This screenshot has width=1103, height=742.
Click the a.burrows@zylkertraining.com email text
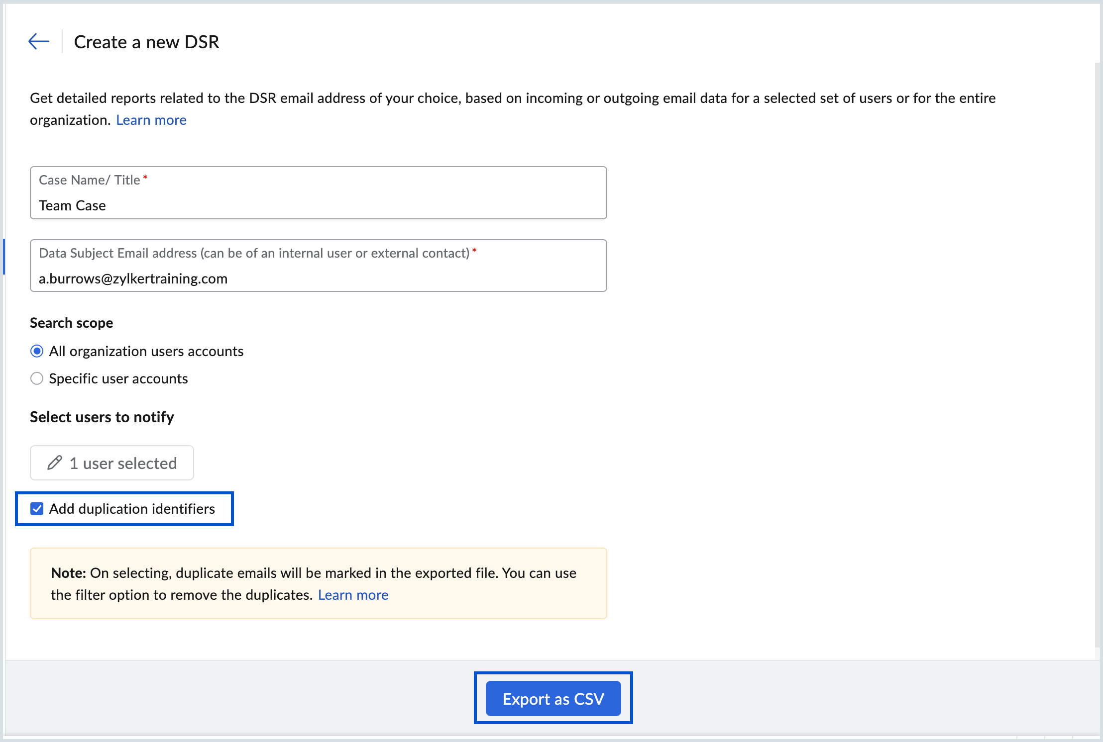point(133,278)
